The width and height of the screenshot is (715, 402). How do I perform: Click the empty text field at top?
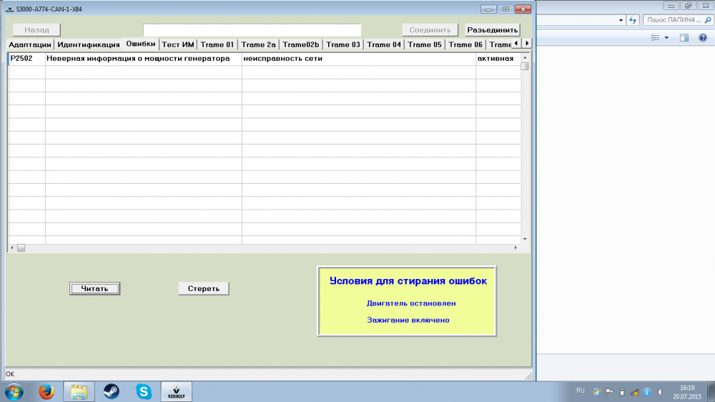(x=252, y=29)
